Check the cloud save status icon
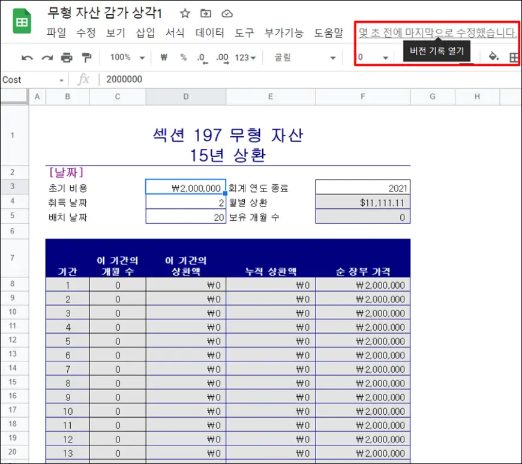 click(x=227, y=13)
